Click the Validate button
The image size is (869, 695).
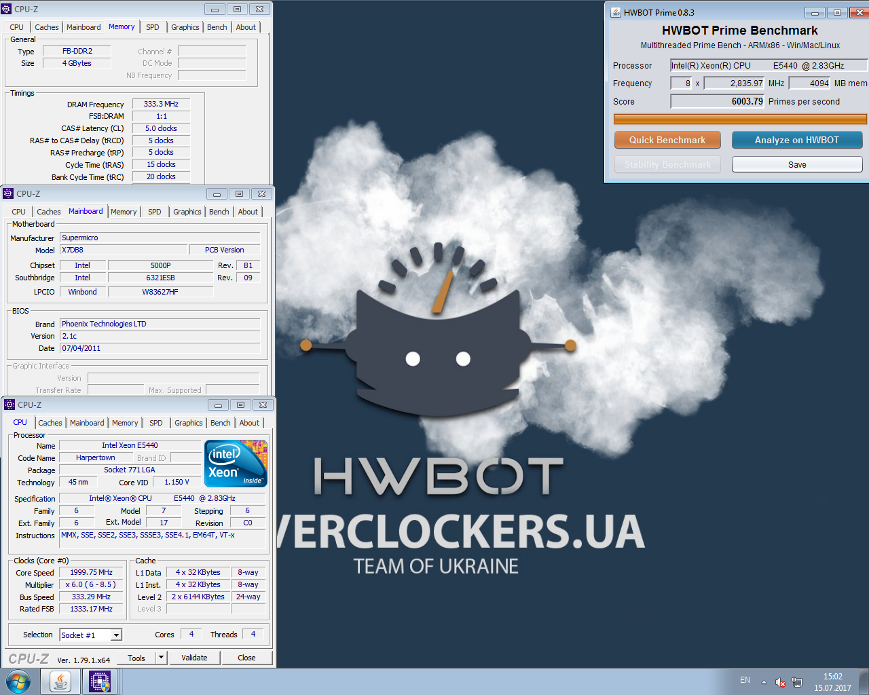point(194,658)
